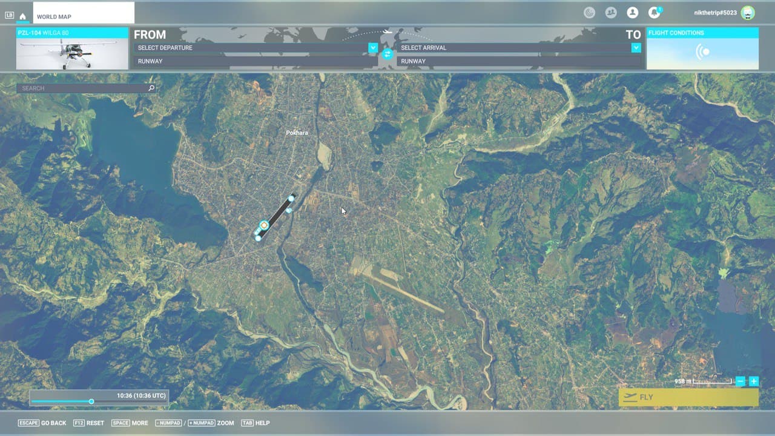Click More in the bottom bar
The image size is (775, 436).
pyautogui.click(x=130, y=423)
